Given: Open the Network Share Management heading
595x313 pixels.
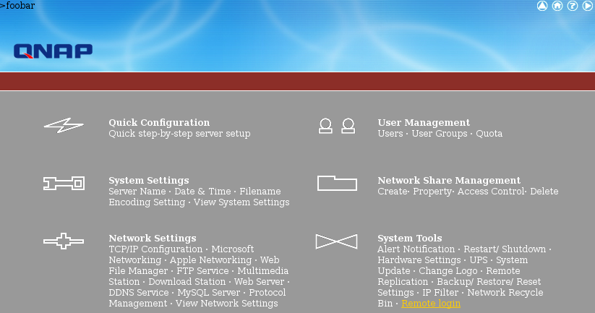Looking at the screenshot, I should click(449, 180).
